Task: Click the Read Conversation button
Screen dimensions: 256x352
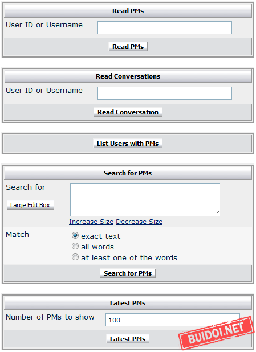Action: [x=128, y=112]
